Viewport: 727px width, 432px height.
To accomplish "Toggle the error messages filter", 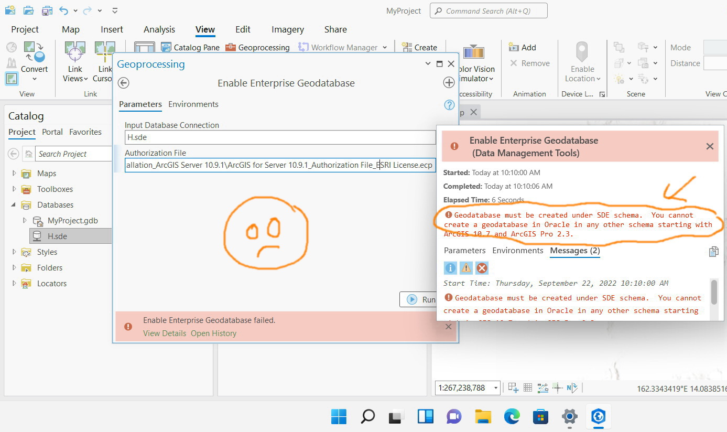I will [482, 268].
